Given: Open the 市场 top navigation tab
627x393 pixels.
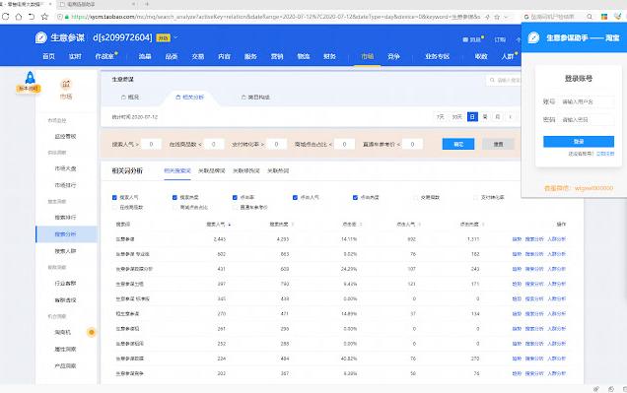Looking at the screenshot, I should pos(368,56).
